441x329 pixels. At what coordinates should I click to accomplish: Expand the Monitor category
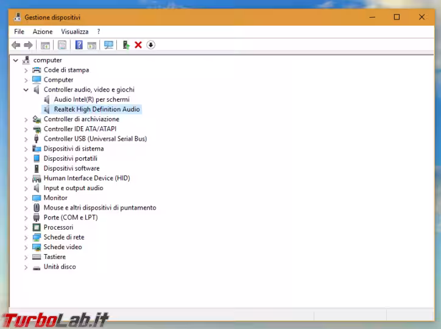click(x=26, y=198)
